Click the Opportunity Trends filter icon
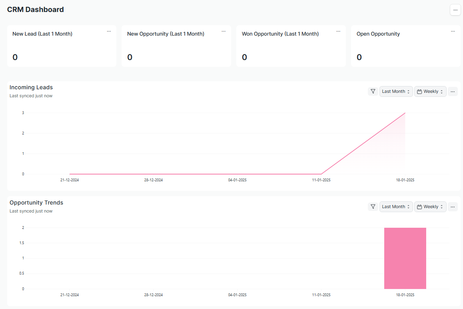The image size is (463, 309). coord(373,207)
